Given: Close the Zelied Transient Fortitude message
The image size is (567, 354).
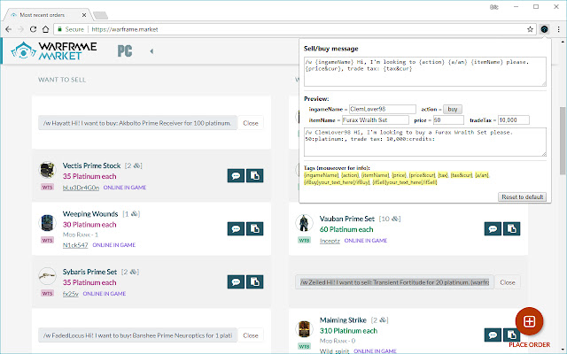Looking at the screenshot, I should click(508, 282).
